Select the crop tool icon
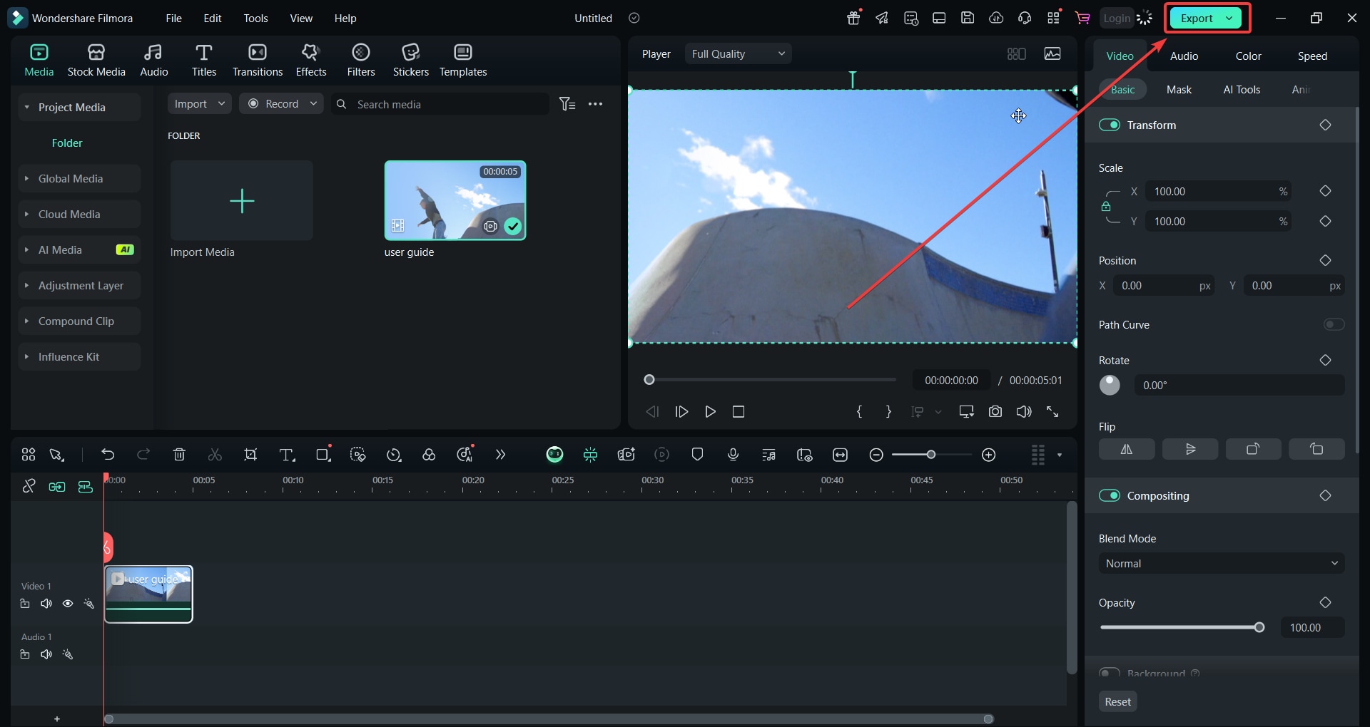The height and width of the screenshot is (727, 1370). (x=250, y=455)
